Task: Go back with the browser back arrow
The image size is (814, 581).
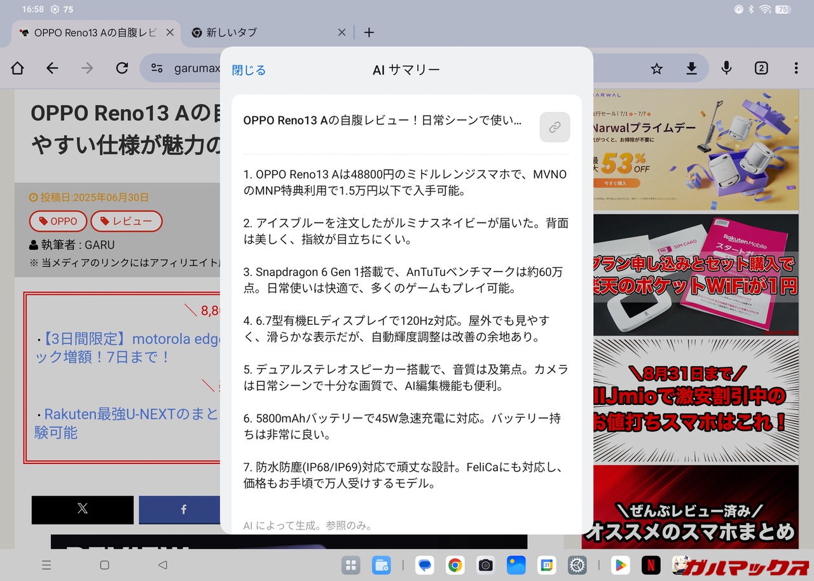Action: [x=52, y=68]
